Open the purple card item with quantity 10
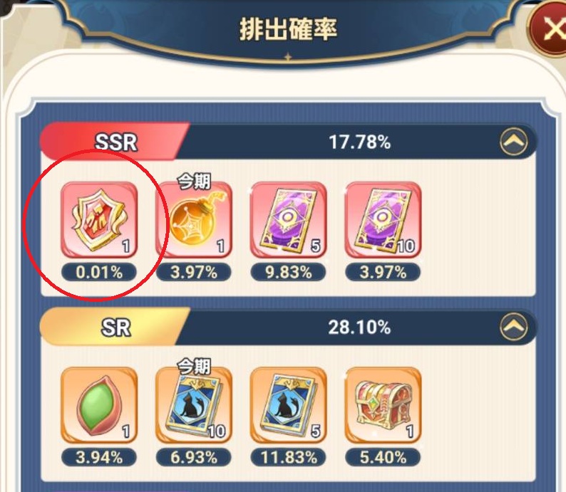Image resolution: width=566 pixels, height=492 pixels. click(383, 220)
